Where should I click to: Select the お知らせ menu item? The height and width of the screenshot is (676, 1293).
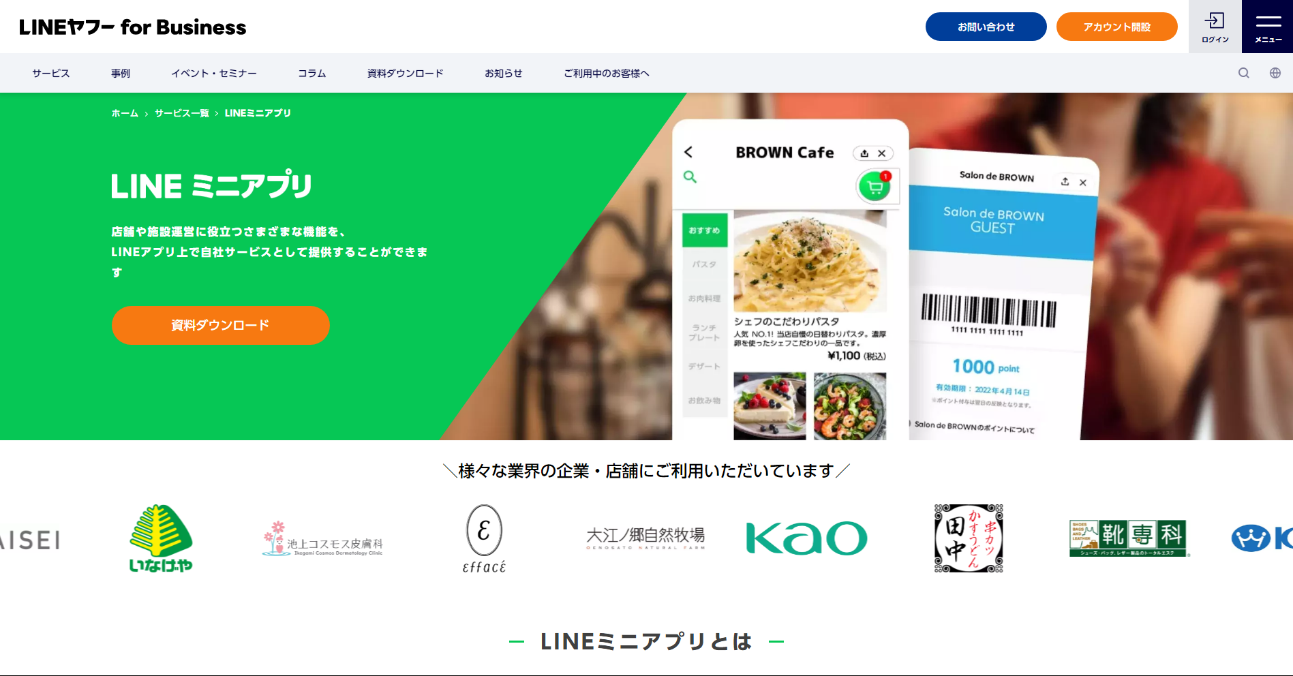(x=504, y=73)
